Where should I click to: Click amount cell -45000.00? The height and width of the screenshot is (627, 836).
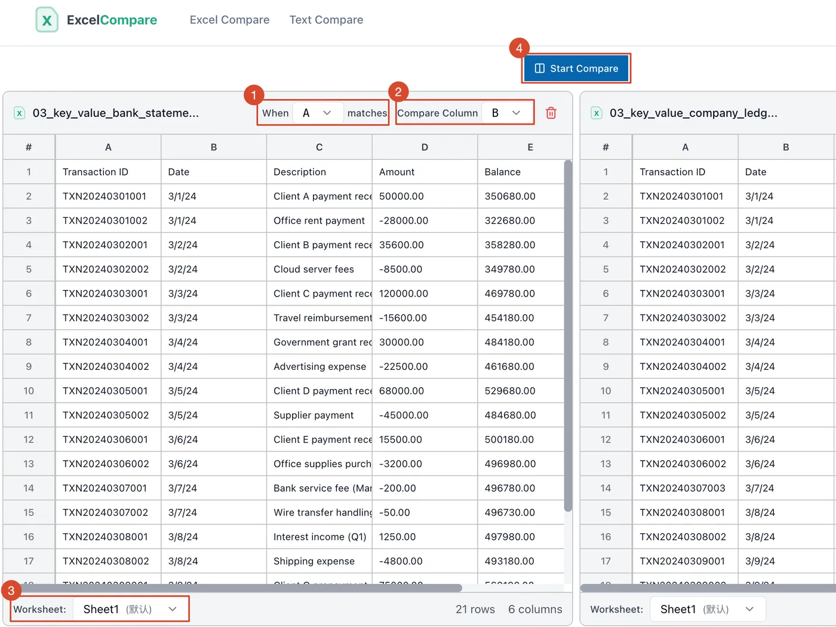click(x=425, y=415)
